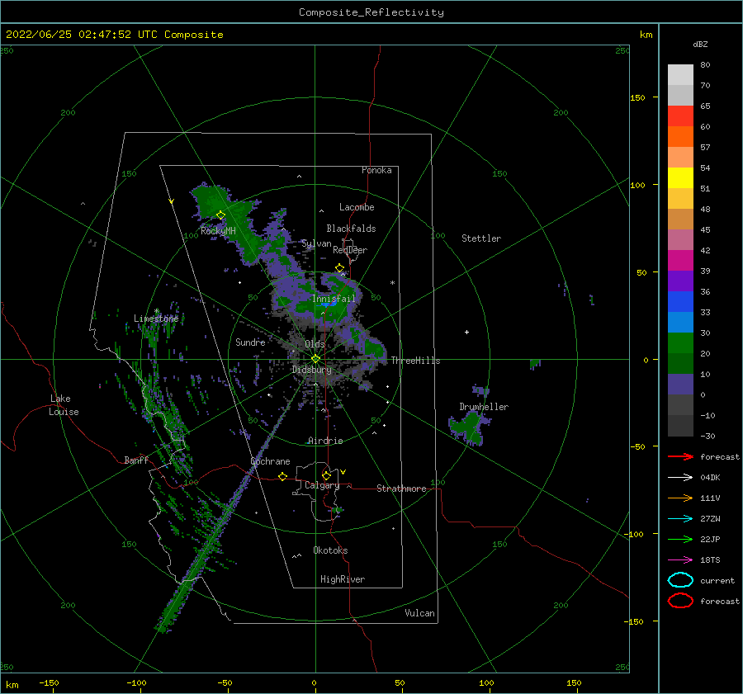The image size is (743, 694).
Task: Click the Vulcan label
Action: 419,613
